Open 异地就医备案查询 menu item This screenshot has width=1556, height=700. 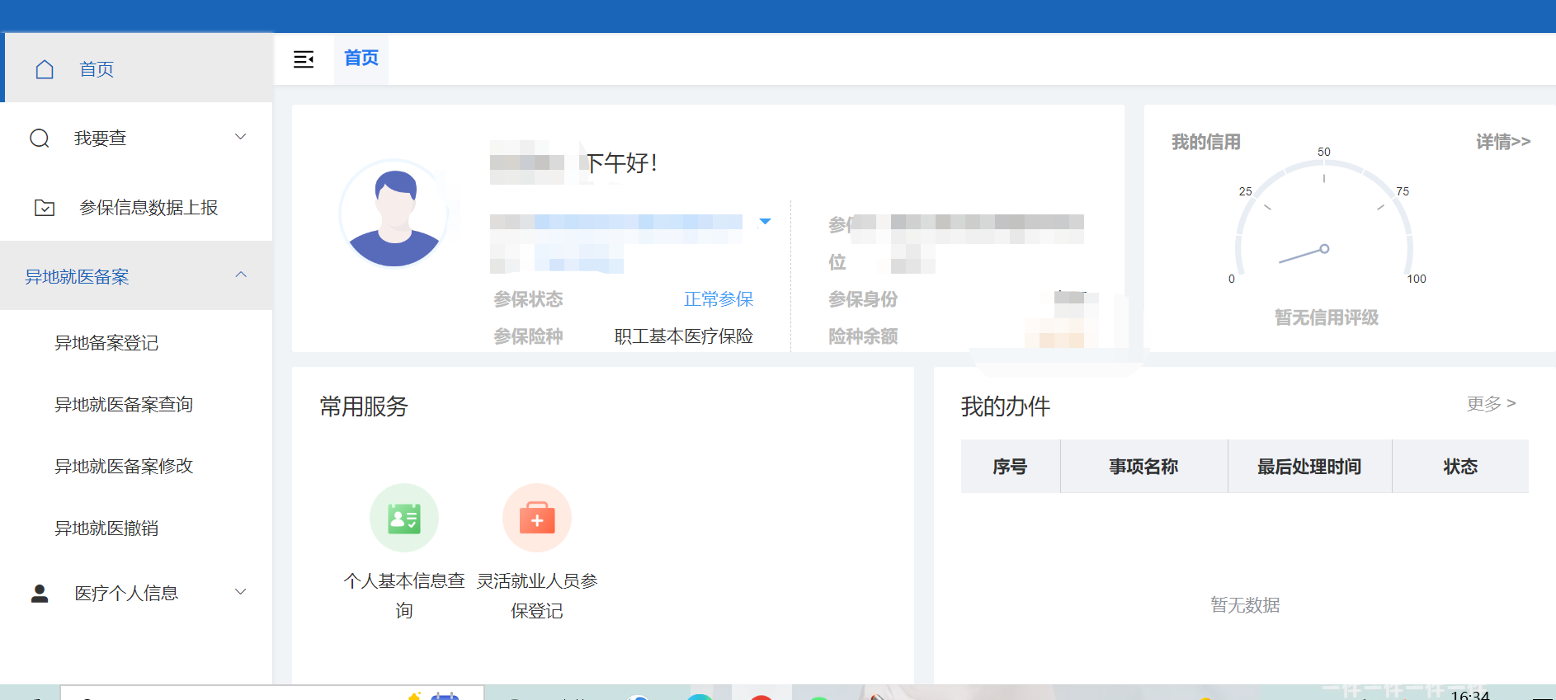[124, 405]
